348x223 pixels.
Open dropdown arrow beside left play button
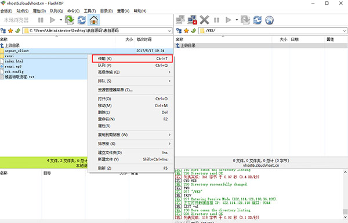[61, 20]
